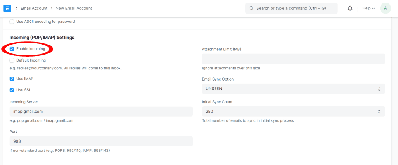The height and width of the screenshot is (165, 398).
Task: Click the Incoming Server field
Action: point(101,112)
